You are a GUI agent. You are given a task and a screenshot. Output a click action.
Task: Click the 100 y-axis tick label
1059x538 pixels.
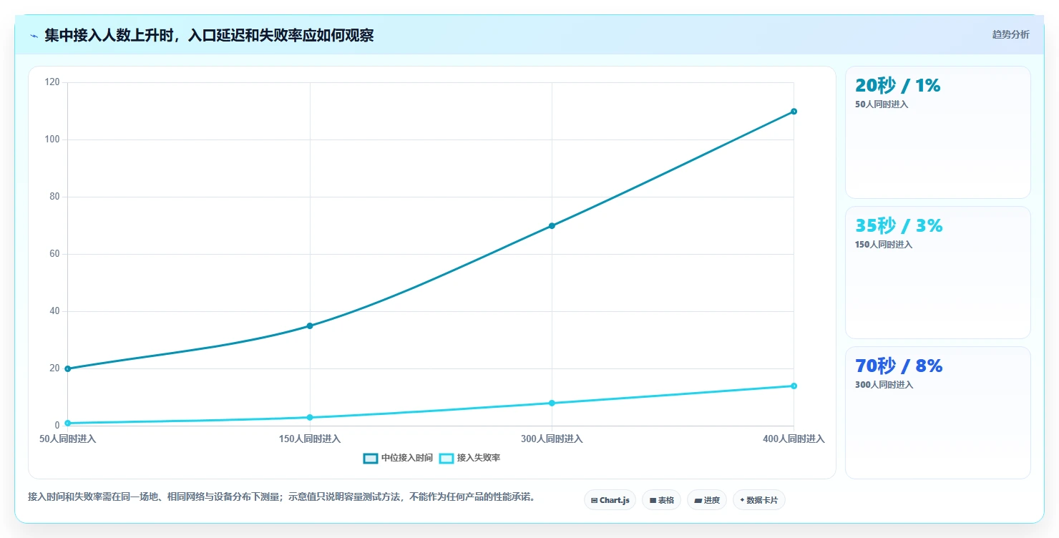[52, 140]
